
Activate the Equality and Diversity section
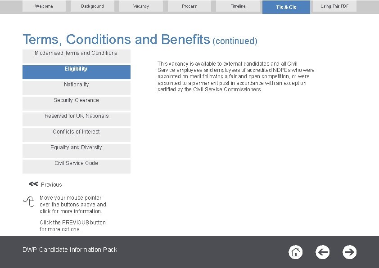76,151
